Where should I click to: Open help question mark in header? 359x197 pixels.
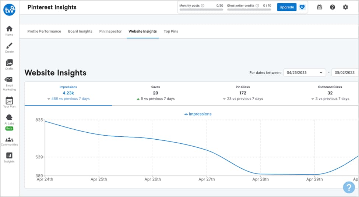click(x=332, y=7)
